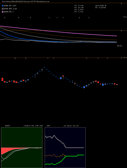The image size is (127, 168).
Task: Click the 18.11 price label
Action: pyautogui.click(x=119, y=46)
